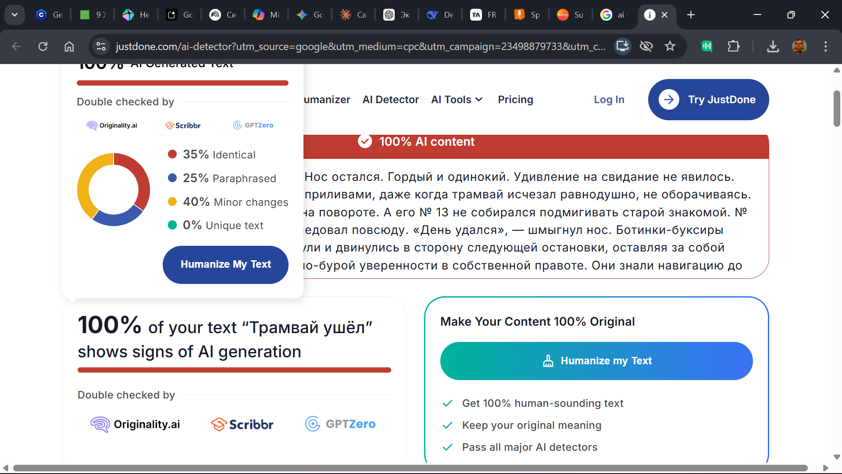Open the tab search chevron dropdown

point(14,15)
